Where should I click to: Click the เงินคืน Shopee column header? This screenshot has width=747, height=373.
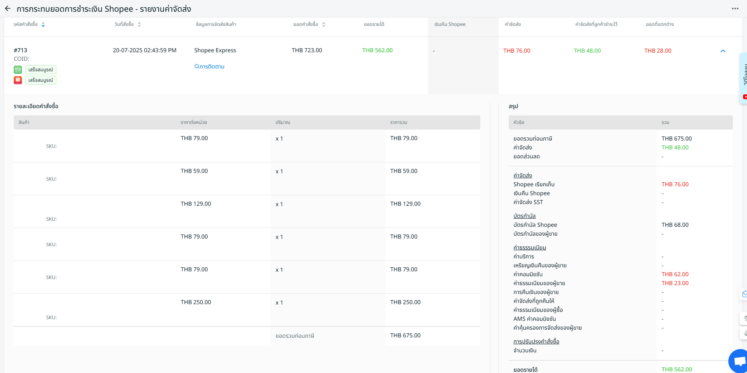(450, 24)
